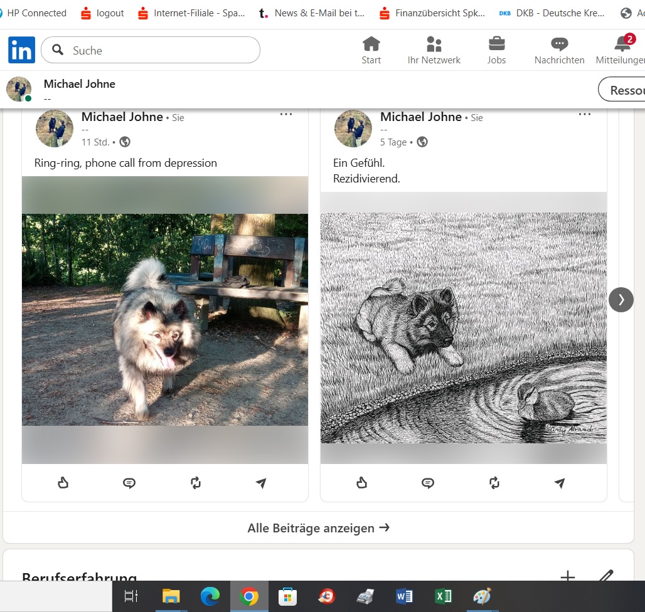
Task: Open the DKB bookmark in the bookmarks bar
Action: (x=552, y=13)
